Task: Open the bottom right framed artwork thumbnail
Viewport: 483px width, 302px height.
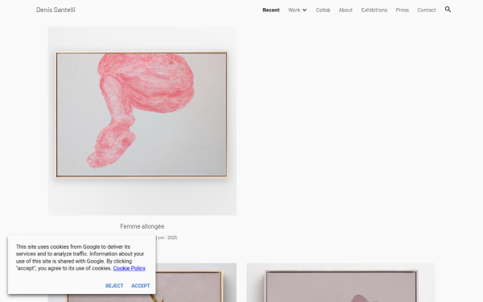Action: [341, 283]
